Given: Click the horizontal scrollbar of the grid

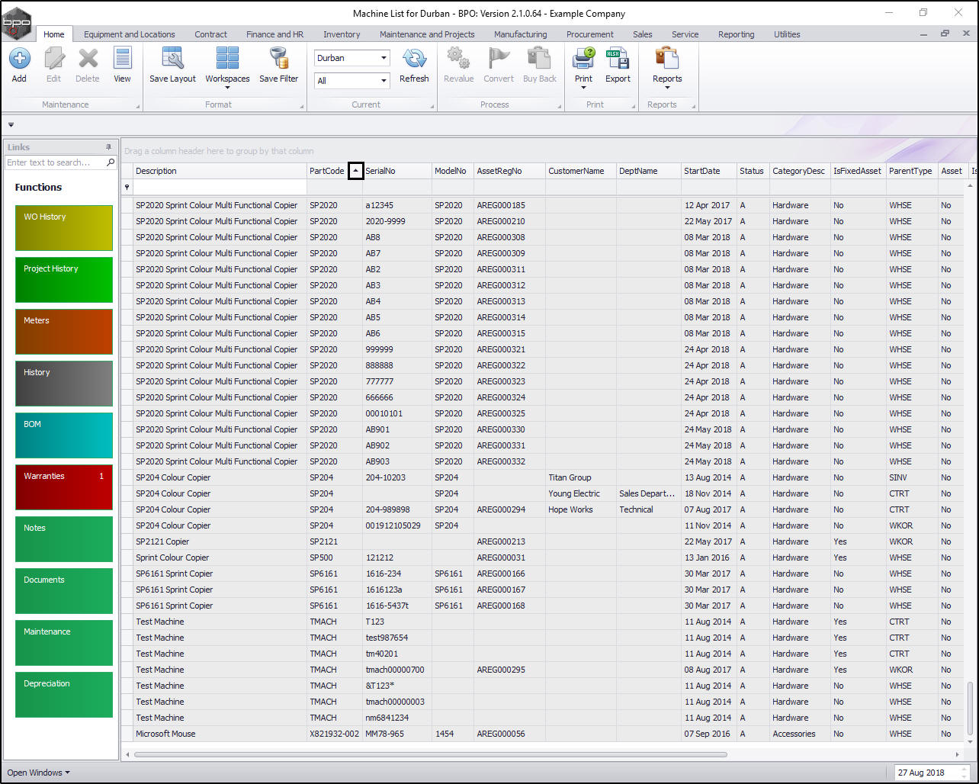Looking at the screenshot, I should click(x=431, y=754).
